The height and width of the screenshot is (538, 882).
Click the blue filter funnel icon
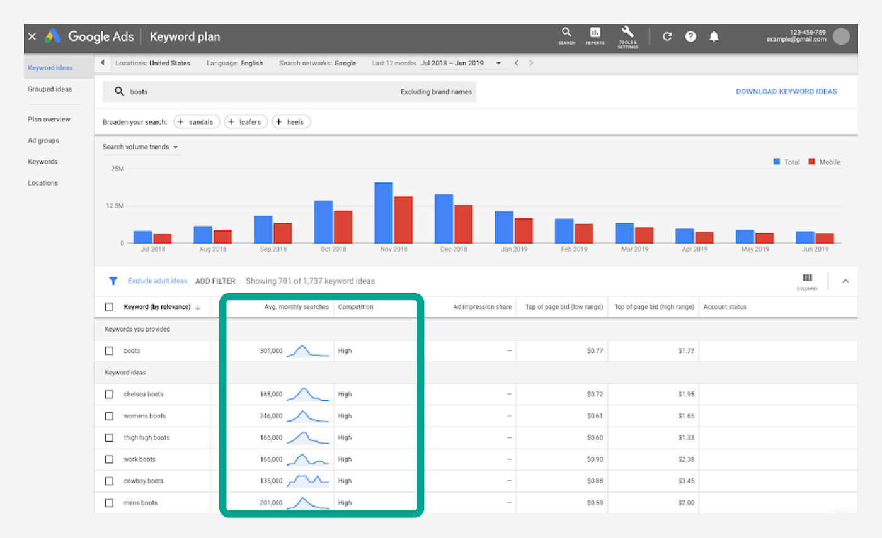click(x=113, y=281)
